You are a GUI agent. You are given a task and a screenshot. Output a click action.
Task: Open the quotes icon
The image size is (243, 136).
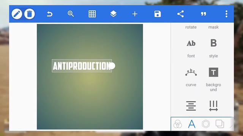[x=204, y=14]
